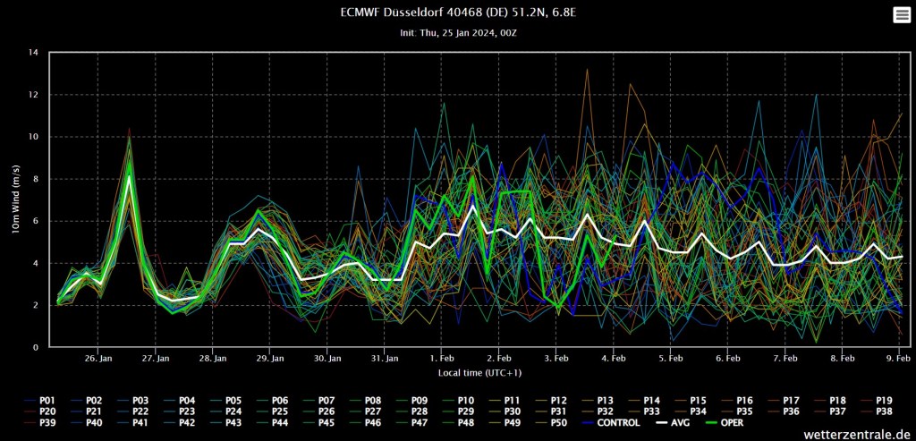Toggle legend entry P50
This screenshot has height=441, width=916.
[x=559, y=423]
